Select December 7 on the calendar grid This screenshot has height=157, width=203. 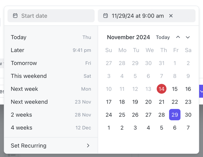pos(188,128)
